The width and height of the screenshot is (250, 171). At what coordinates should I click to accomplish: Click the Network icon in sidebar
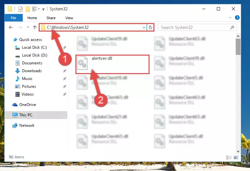coord(15,125)
